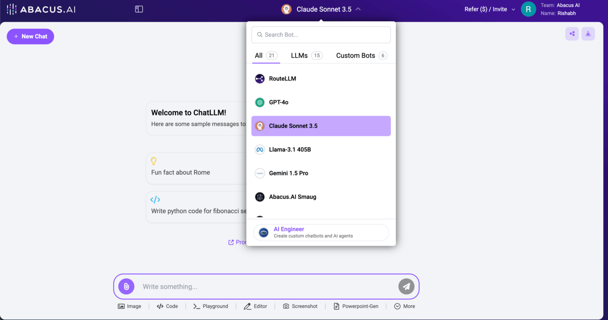Click the 6 count badge on Custom Bots
Viewport: 608px width, 320px height.
click(383, 55)
